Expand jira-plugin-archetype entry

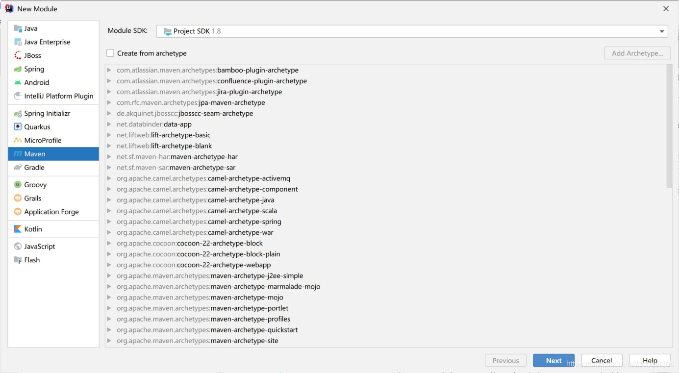coord(109,92)
